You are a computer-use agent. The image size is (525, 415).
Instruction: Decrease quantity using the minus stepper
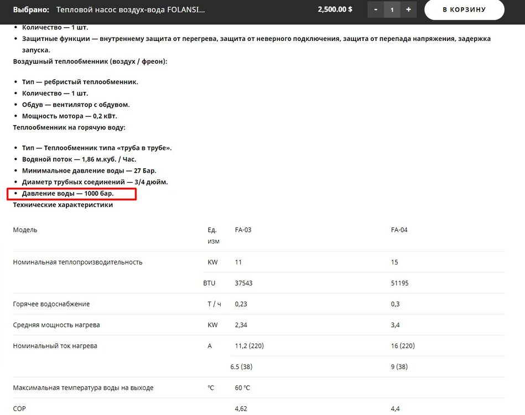376,9
